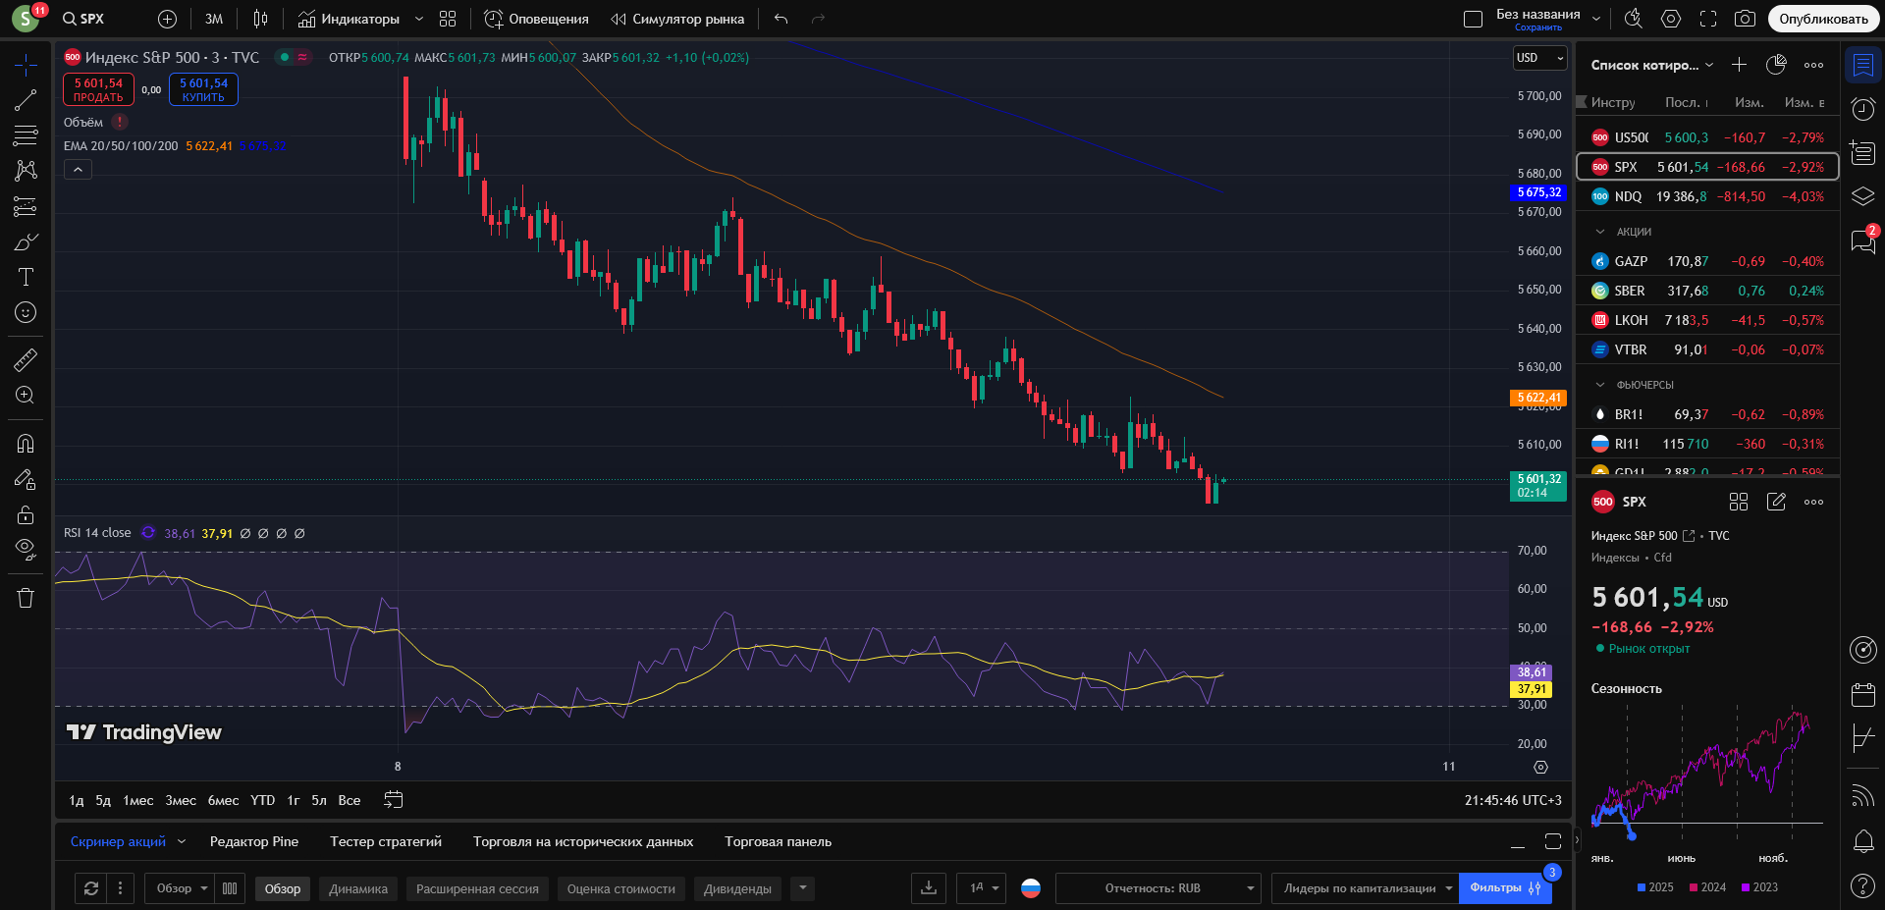Delete drawings with the trash icon
The height and width of the screenshot is (910, 1885).
point(26,598)
